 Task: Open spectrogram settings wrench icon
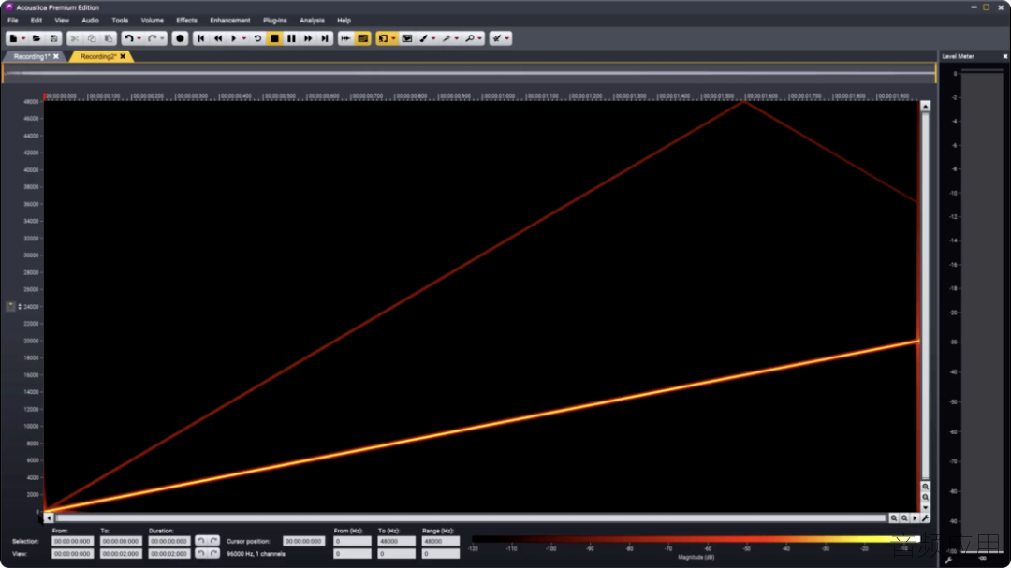click(x=925, y=517)
